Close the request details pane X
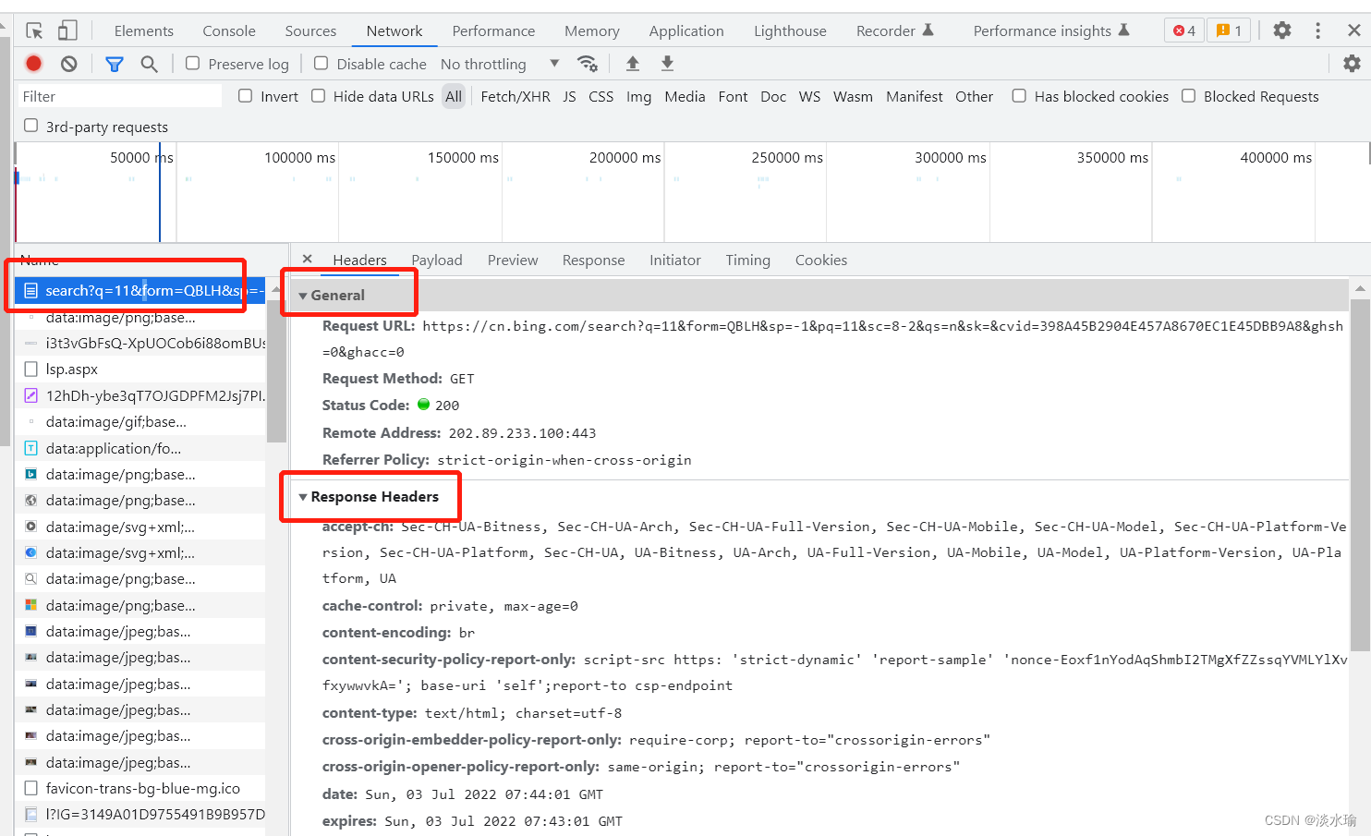The image size is (1371, 836). point(308,260)
